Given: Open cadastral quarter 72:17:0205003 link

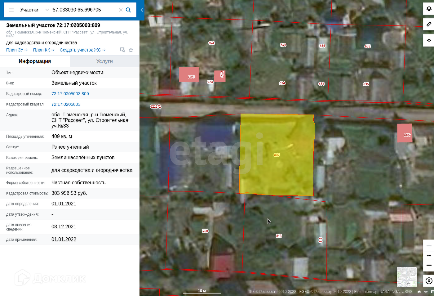Looking at the screenshot, I should (x=66, y=104).
